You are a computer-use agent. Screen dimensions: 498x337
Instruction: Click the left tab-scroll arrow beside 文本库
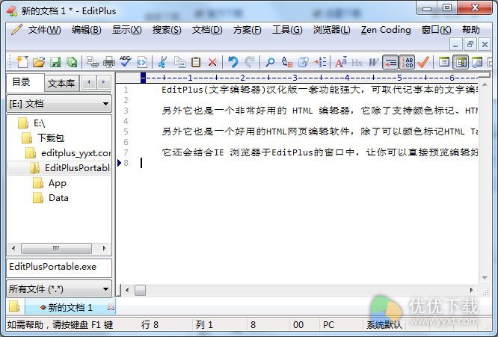[x=89, y=82]
